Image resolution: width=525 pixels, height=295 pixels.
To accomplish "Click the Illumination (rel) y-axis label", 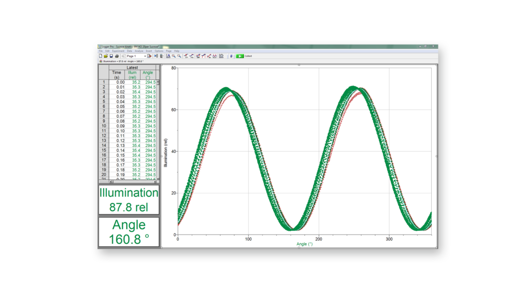I will 166,151.
